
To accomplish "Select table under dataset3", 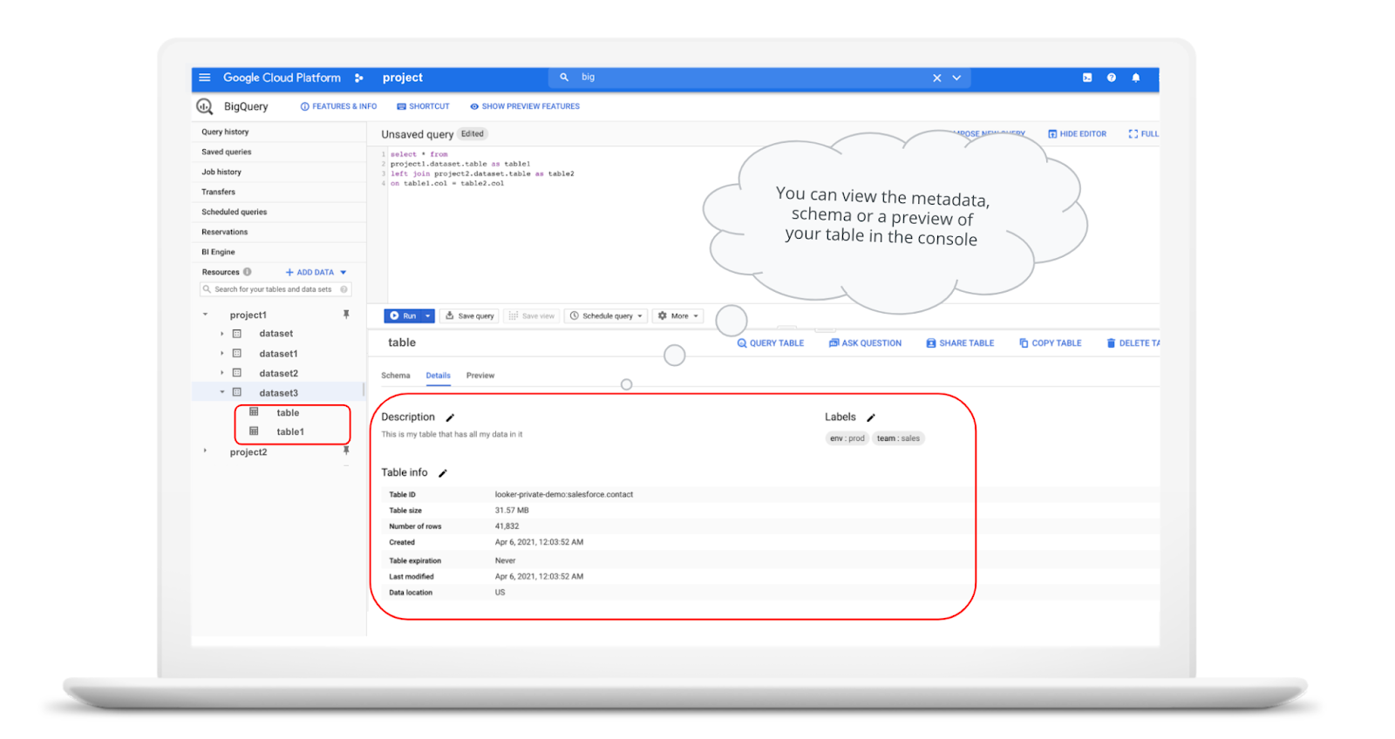I will coord(288,413).
